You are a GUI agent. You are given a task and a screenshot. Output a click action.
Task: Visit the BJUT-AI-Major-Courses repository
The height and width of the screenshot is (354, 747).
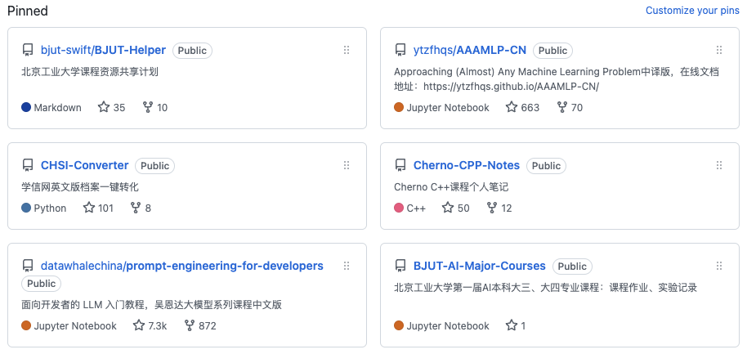479,266
